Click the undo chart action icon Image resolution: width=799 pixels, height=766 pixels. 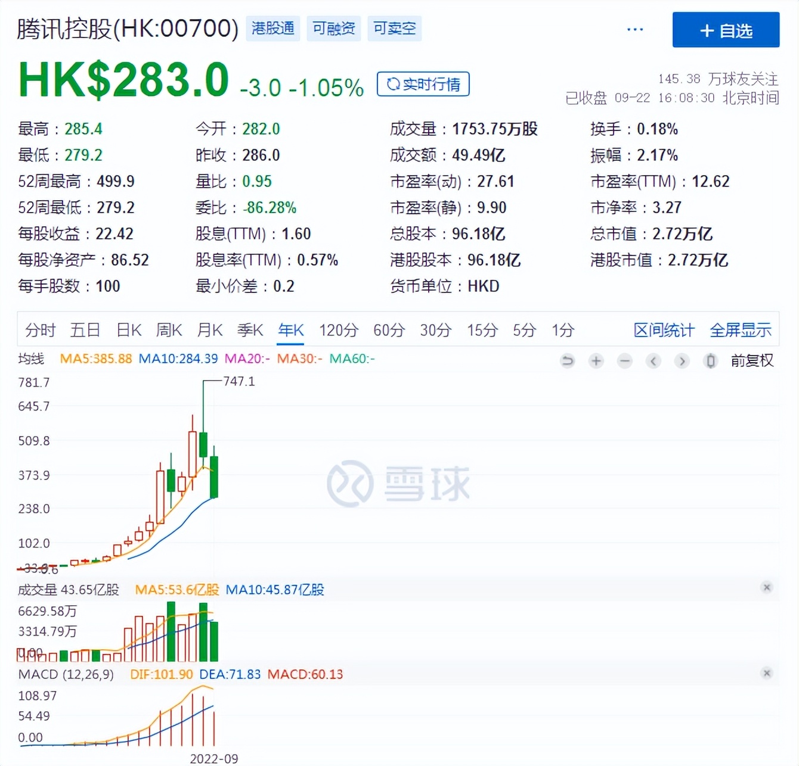tap(567, 361)
